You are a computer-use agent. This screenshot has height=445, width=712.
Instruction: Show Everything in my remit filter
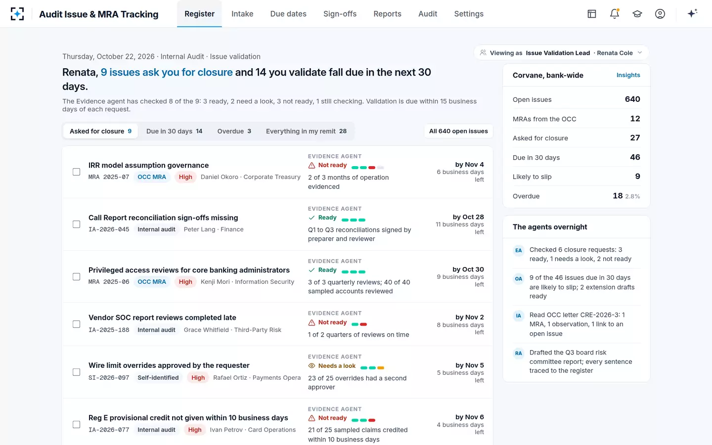pos(306,131)
